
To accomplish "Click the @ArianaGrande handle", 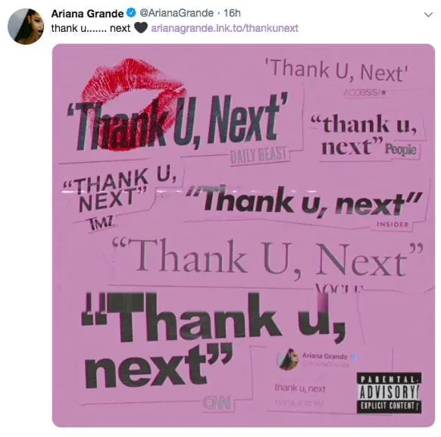I will (x=177, y=13).
